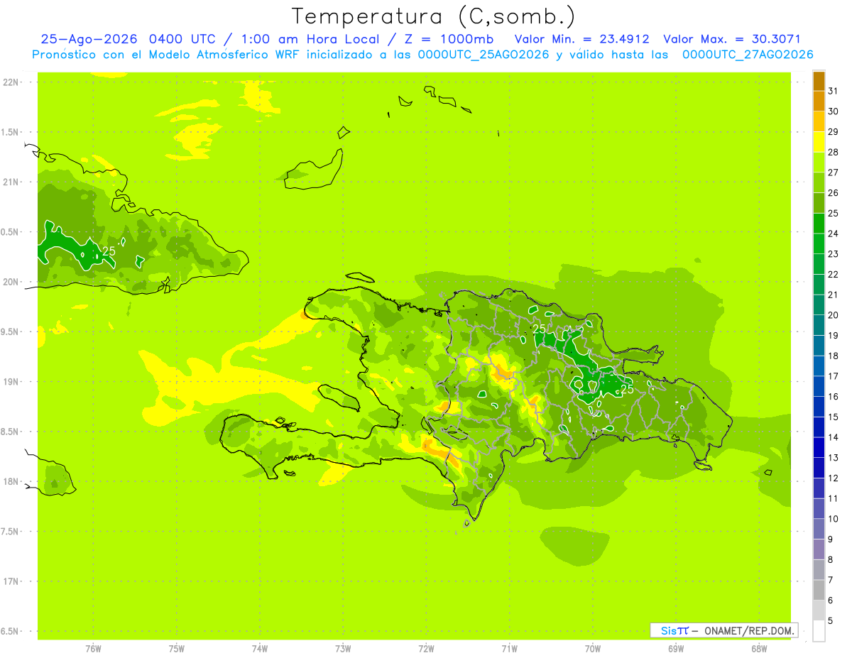Click the blue 'Sis' logo in credit box

pos(668,630)
